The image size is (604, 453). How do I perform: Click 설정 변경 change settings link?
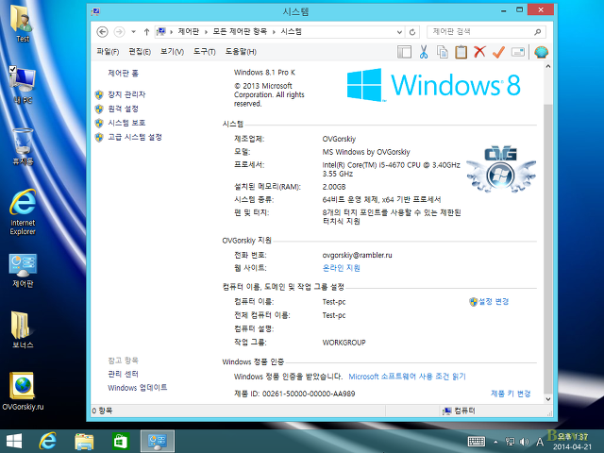pyautogui.click(x=494, y=302)
